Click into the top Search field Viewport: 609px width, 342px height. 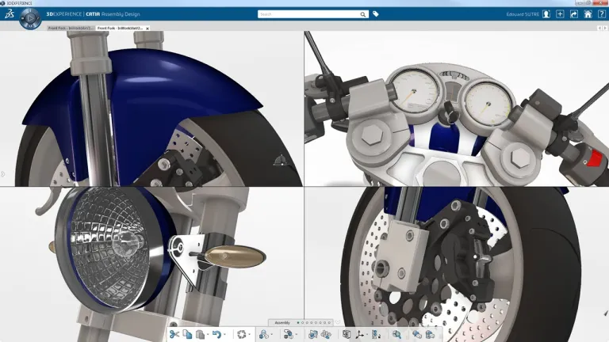309,13
